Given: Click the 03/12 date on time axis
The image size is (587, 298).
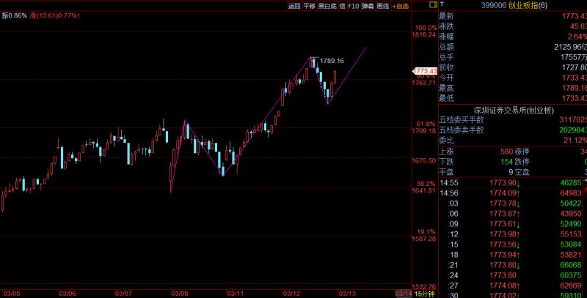Looking at the screenshot, I should pos(291,294).
